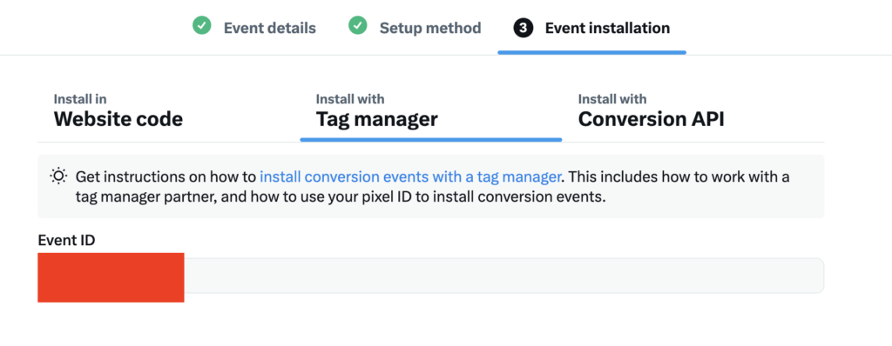Select the Event installation step label
Viewport: 892px width, 346px height.
[607, 28]
